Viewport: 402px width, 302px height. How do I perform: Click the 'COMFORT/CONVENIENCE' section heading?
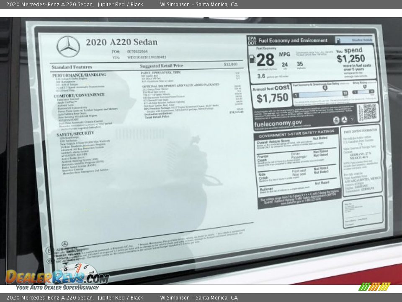point(79,95)
